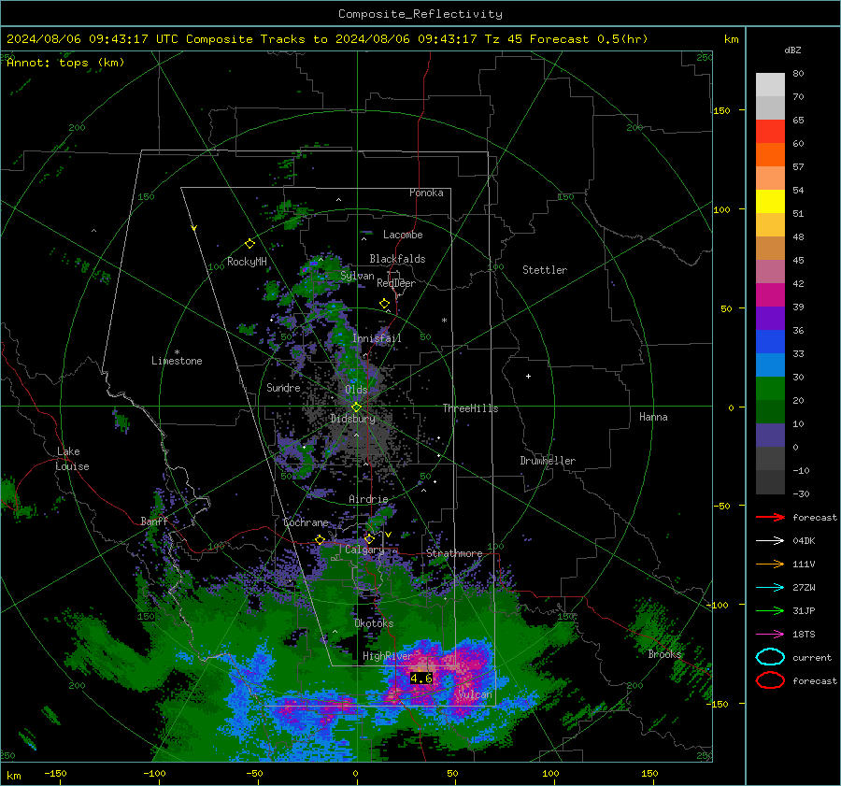Select the magenta 18TS arrow legend icon

point(770,635)
